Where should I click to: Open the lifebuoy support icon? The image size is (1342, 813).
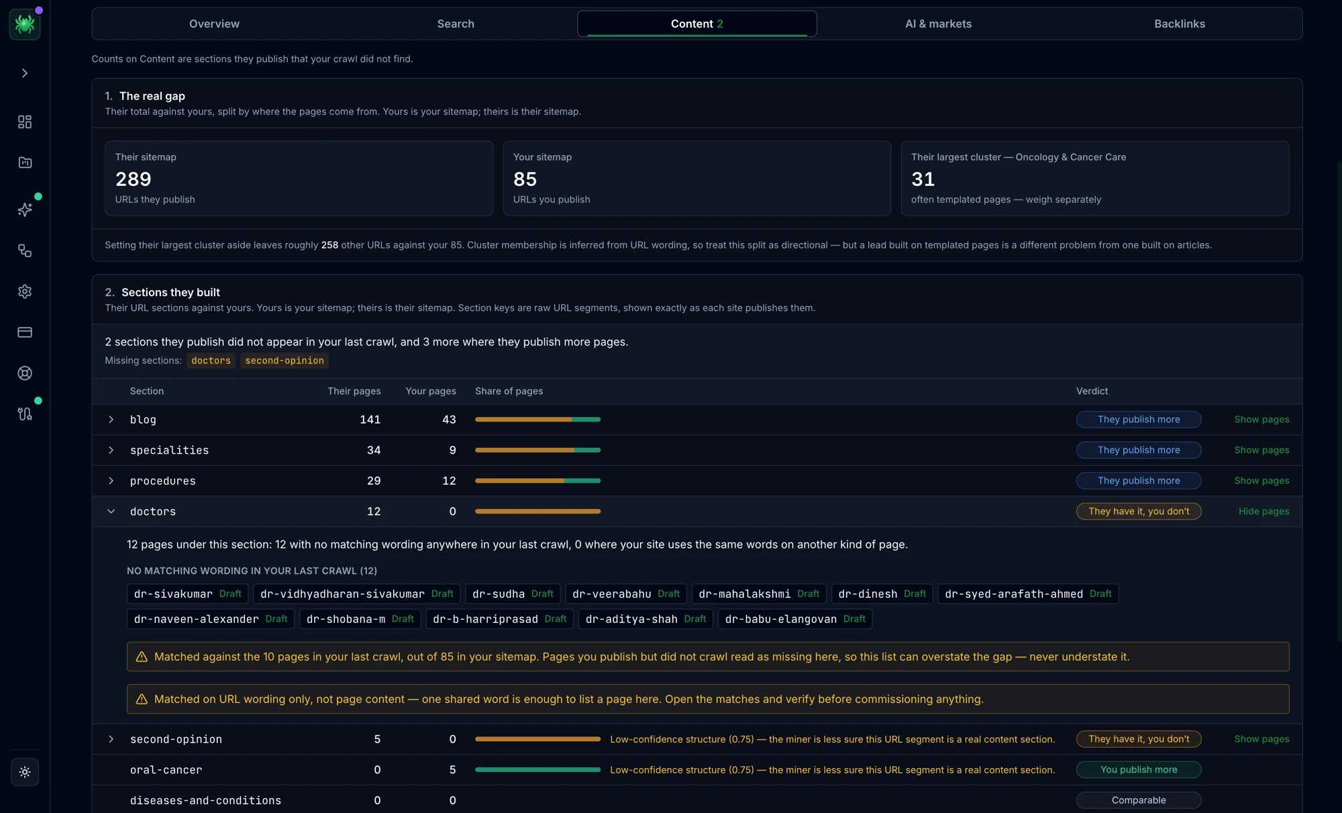tap(25, 373)
